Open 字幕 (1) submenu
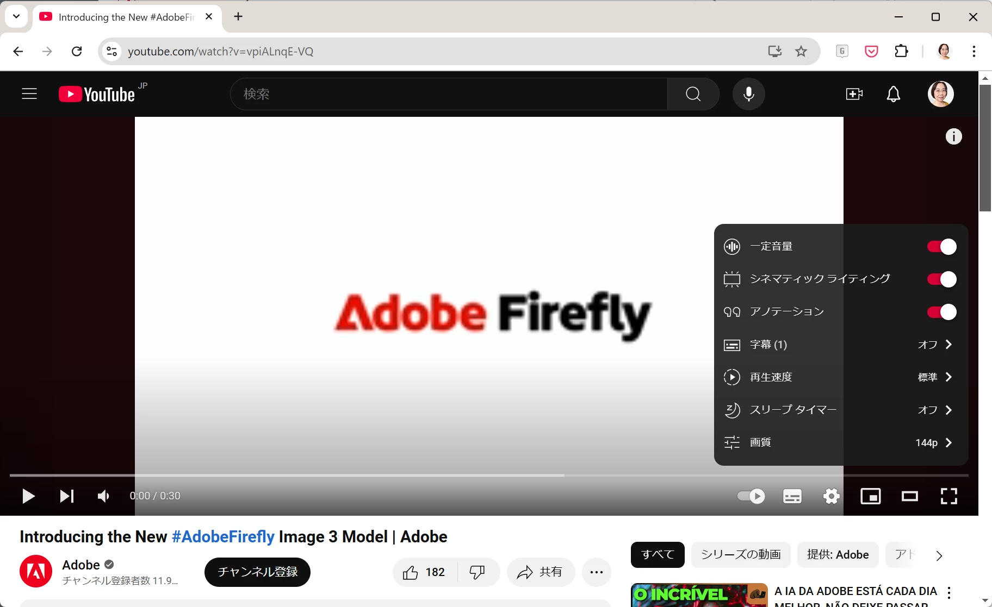Viewport: 992px width, 607px height. pyautogui.click(x=841, y=345)
